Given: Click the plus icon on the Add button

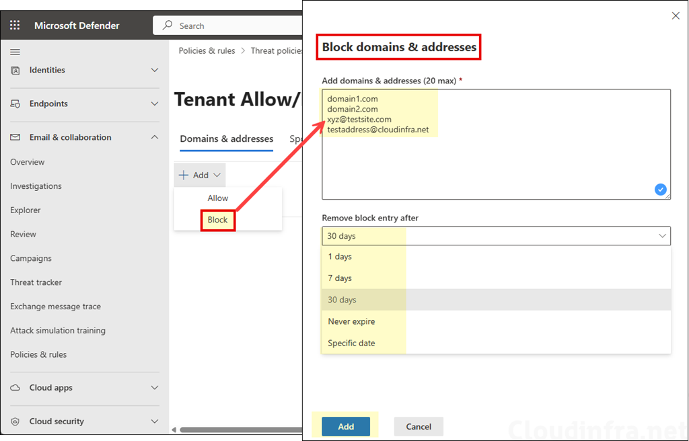Looking at the screenshot, I should 184,174.
